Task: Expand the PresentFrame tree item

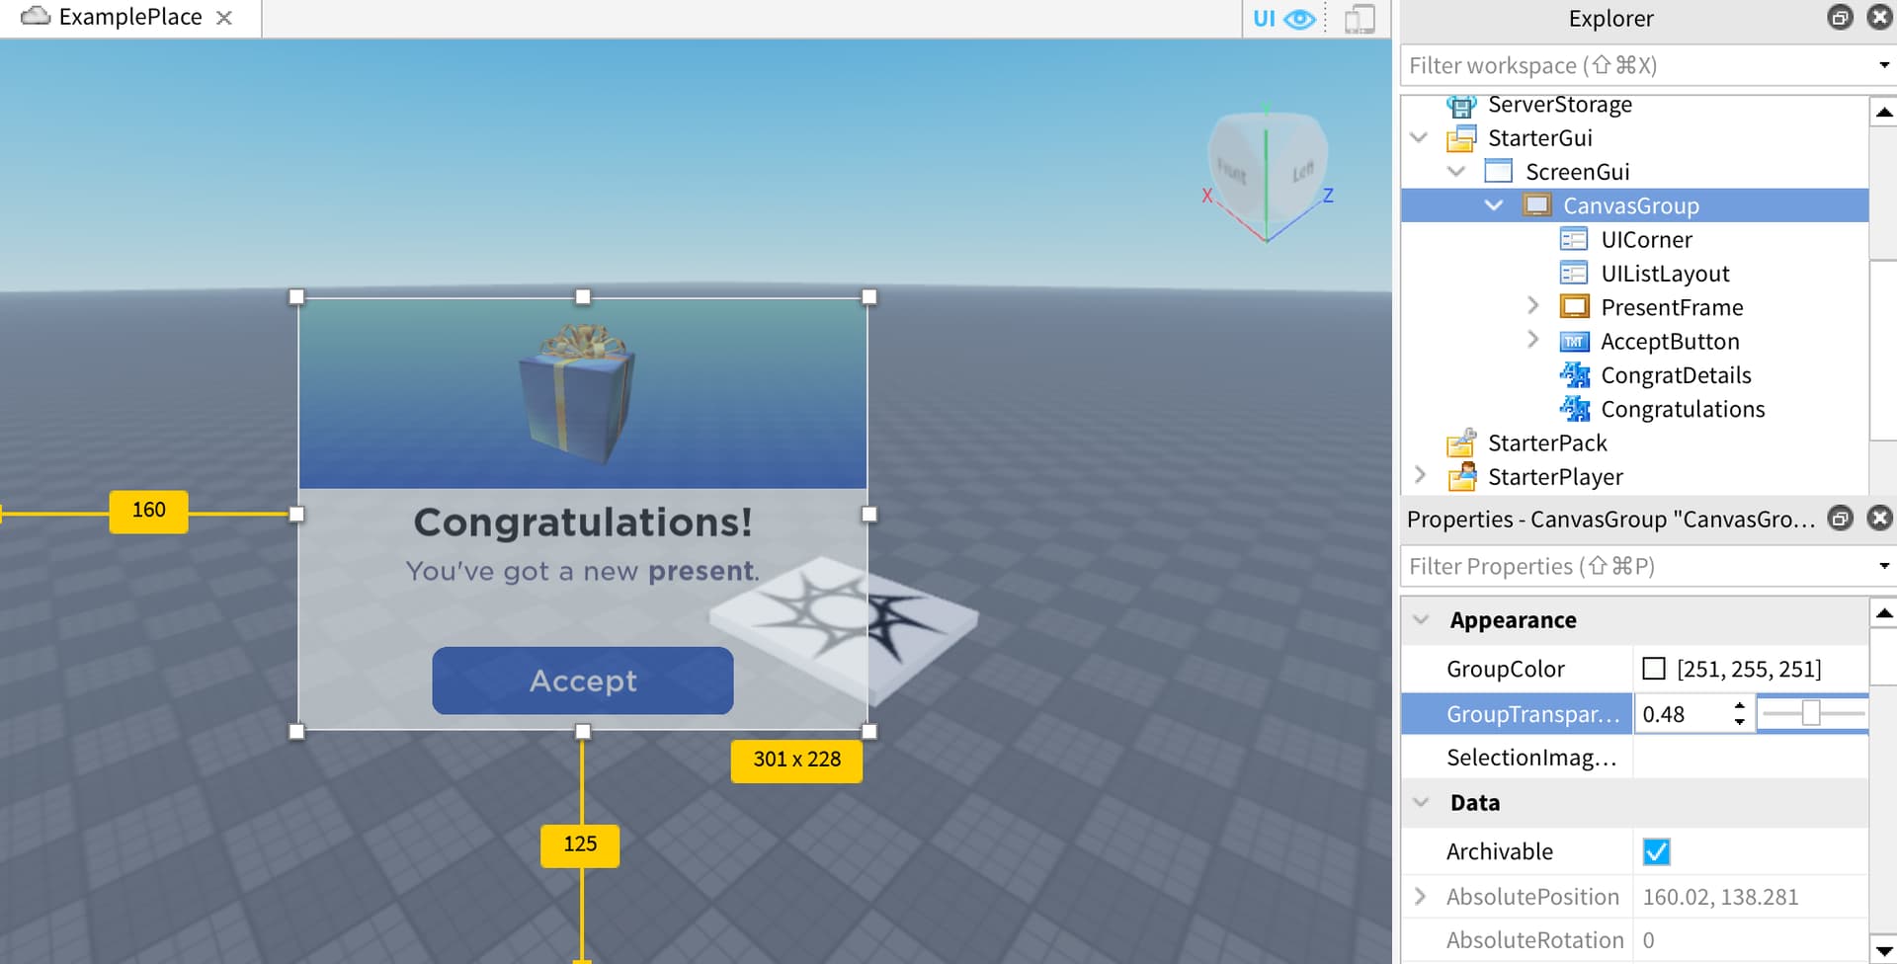Action: [1532, 305]
